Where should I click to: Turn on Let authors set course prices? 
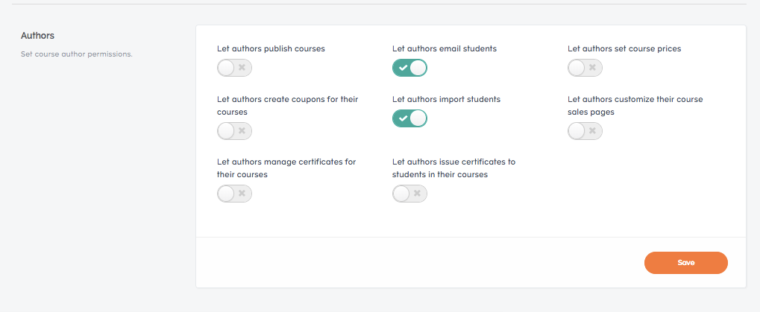tap(585, 68)
